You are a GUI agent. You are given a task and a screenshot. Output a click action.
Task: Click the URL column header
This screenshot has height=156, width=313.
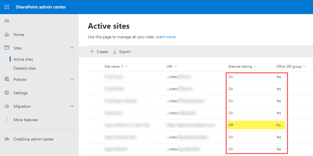pos(170,66)
